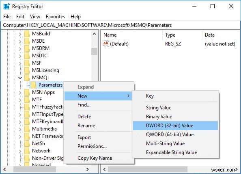This screenshot has width=241, height=174.
Task: Click the tree pane scroll up arrow
Action: point(95,34)
